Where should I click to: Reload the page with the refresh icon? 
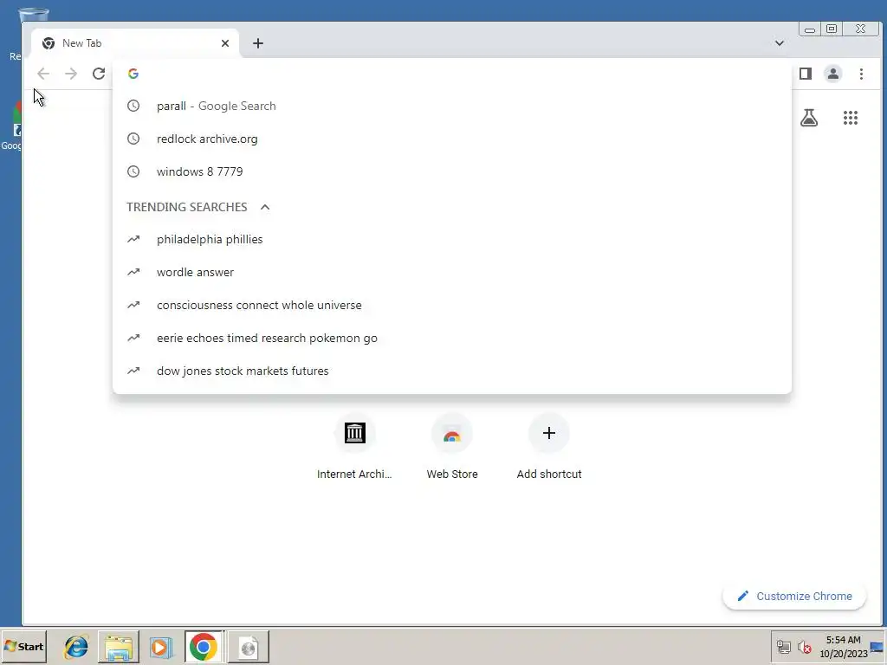[99, 74]
